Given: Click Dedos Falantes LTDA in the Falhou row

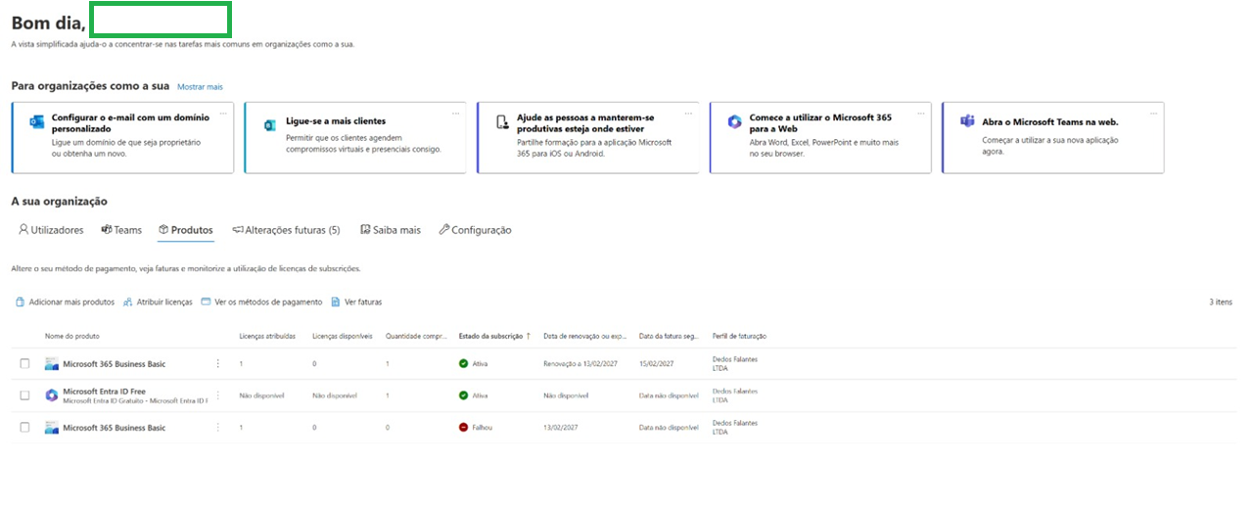Looking at the screenshot, I should [735, 428].
